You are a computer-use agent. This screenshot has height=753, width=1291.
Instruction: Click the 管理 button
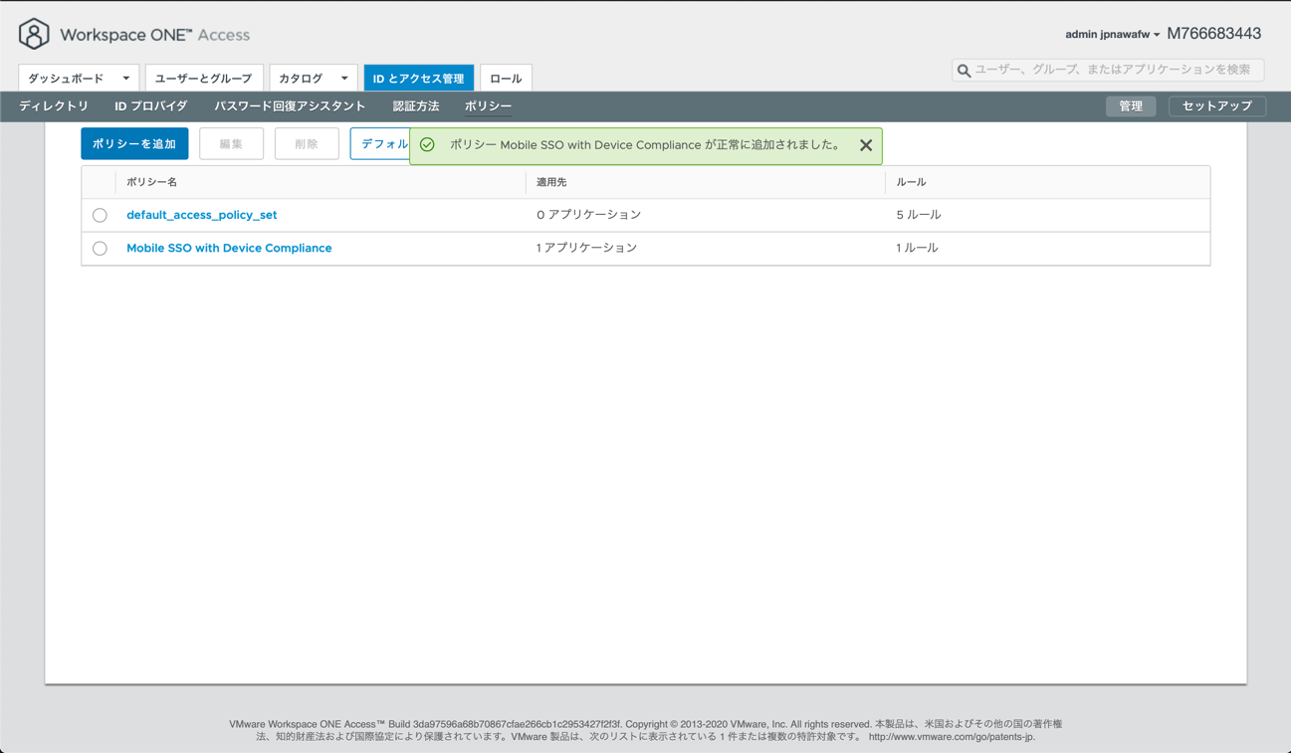tap(1131, 106)
